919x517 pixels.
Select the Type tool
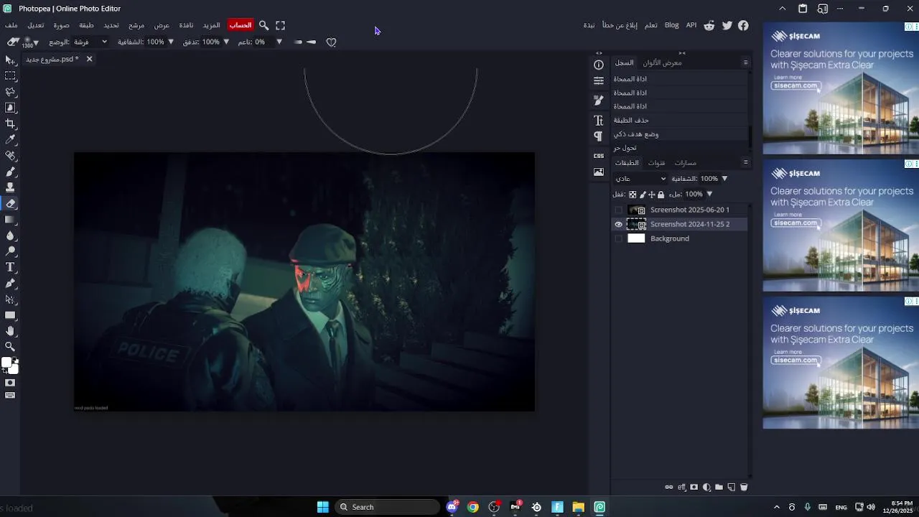(10, 267)
